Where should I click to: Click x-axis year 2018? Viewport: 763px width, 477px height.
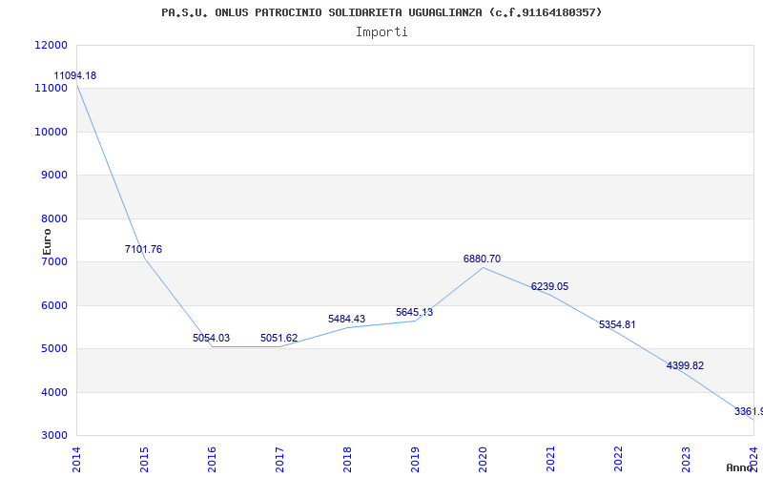click(x=347, y=459)
